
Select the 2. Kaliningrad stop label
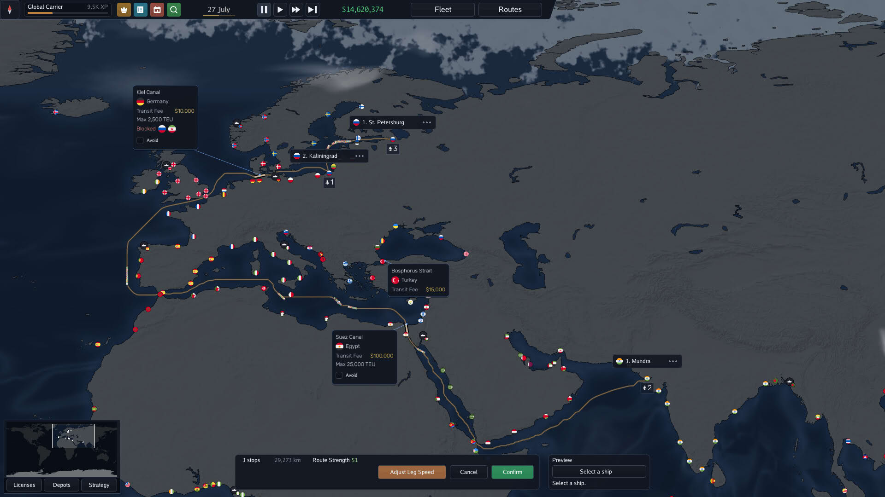pyautogui.click(x=320, y=156)
